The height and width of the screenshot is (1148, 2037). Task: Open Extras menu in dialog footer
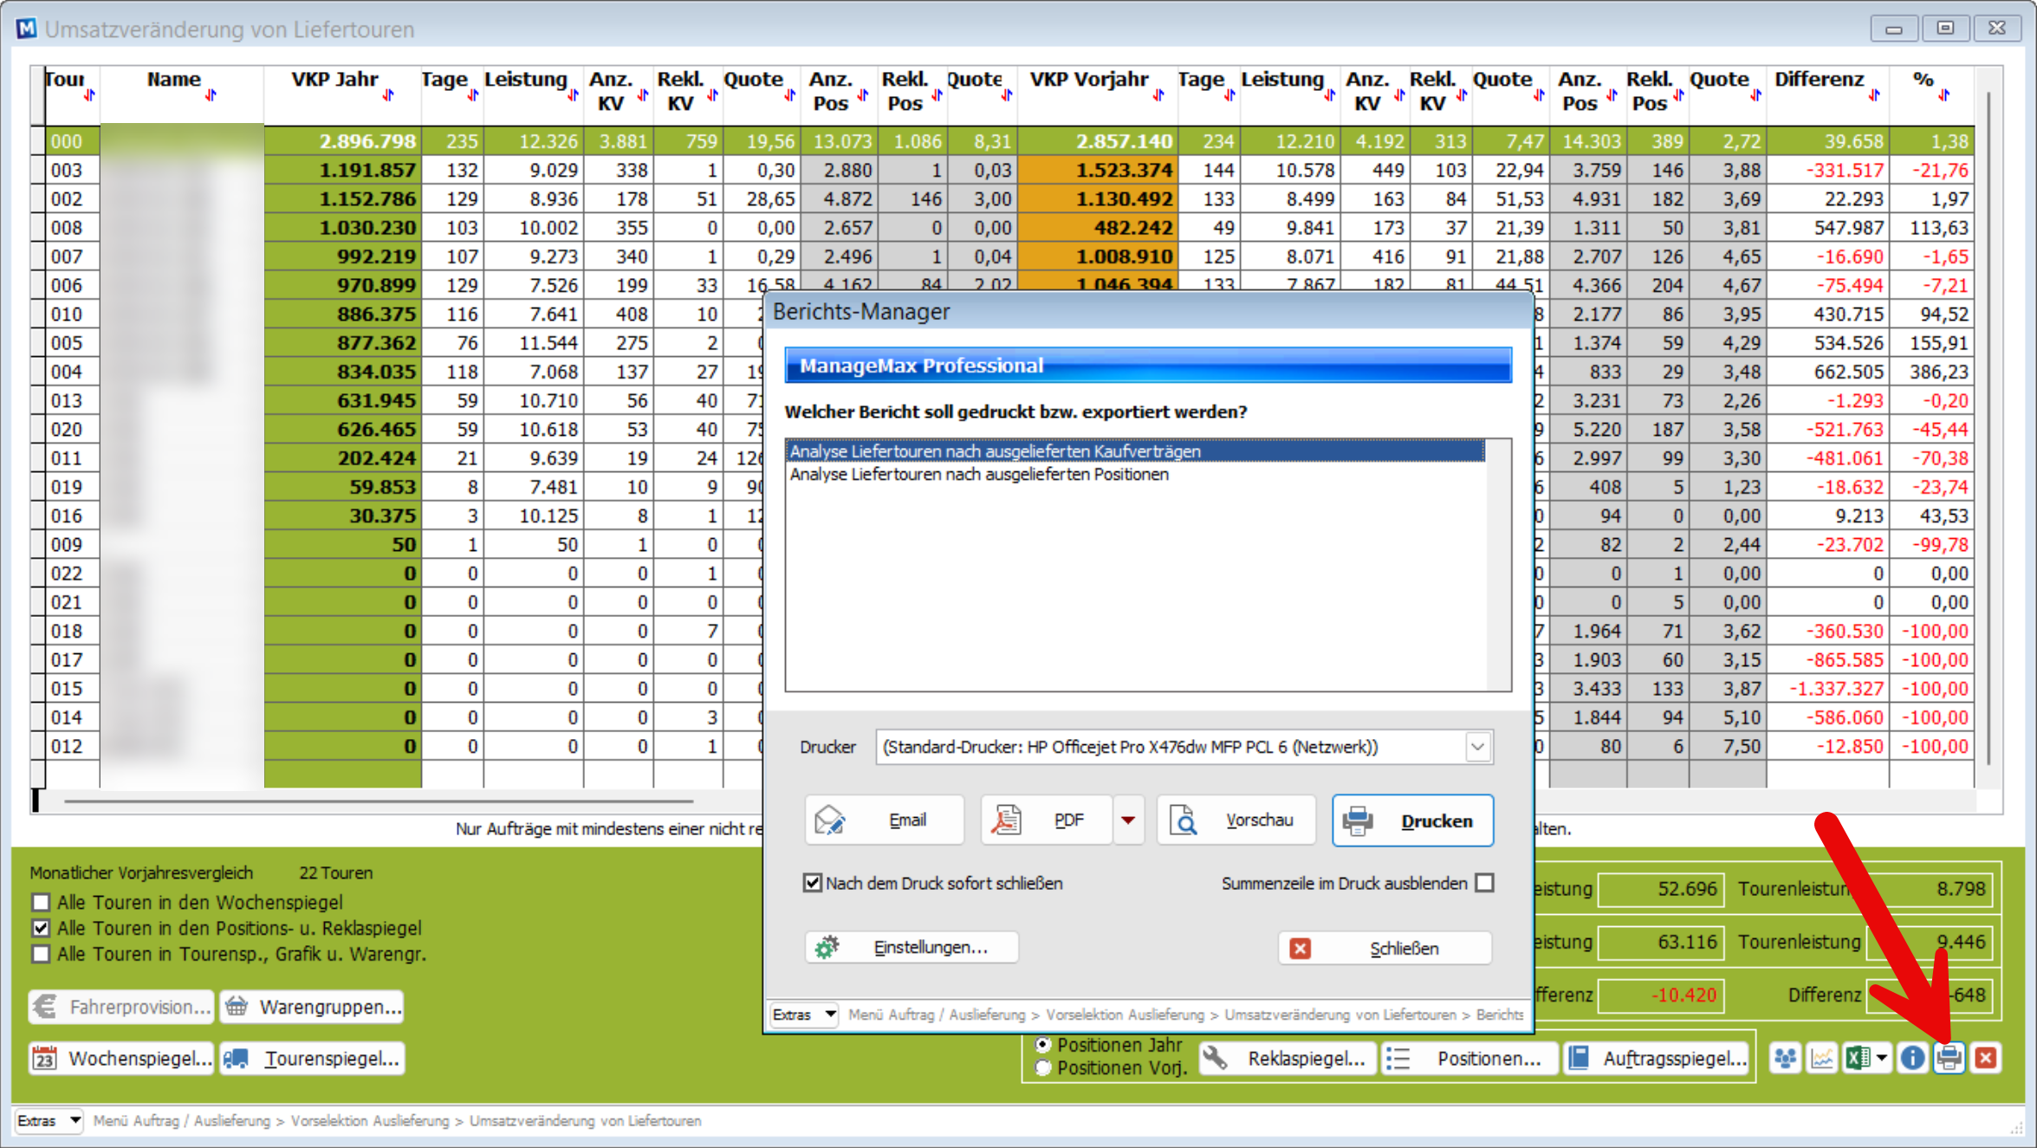804,1015
